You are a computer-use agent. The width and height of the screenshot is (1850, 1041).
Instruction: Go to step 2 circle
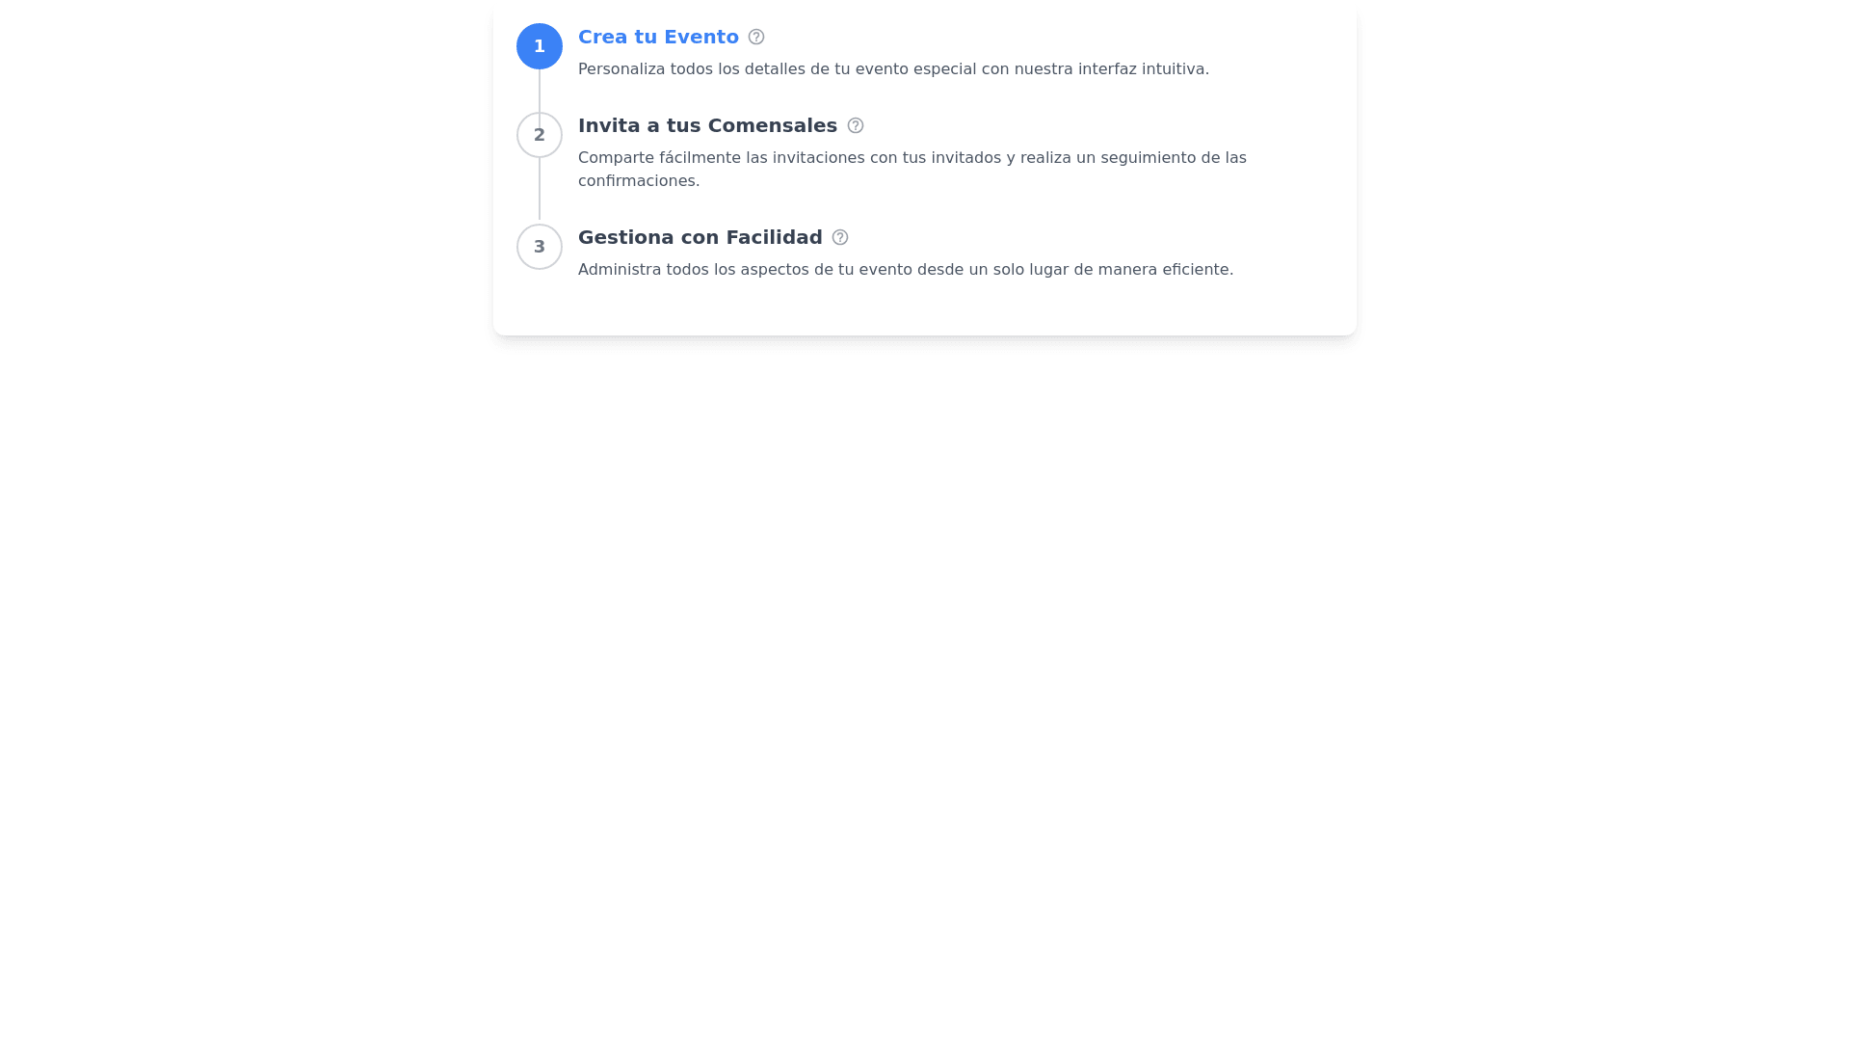pos(540,135)
